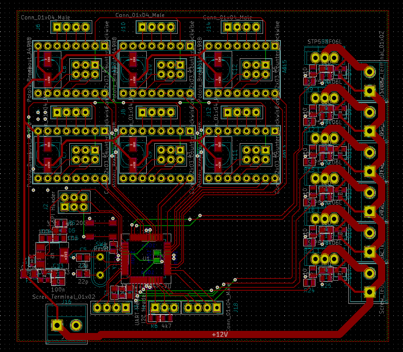The width and height of the screenshot is (403, 352).
Task: Select the R25 resistor label
Action: pos(326,286)
